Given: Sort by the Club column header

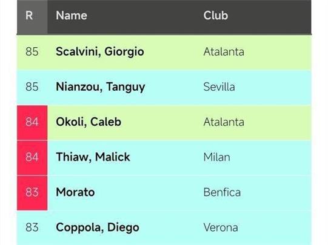Looking at the screenshot, I should pyautogui.click(x=216, y=16).
